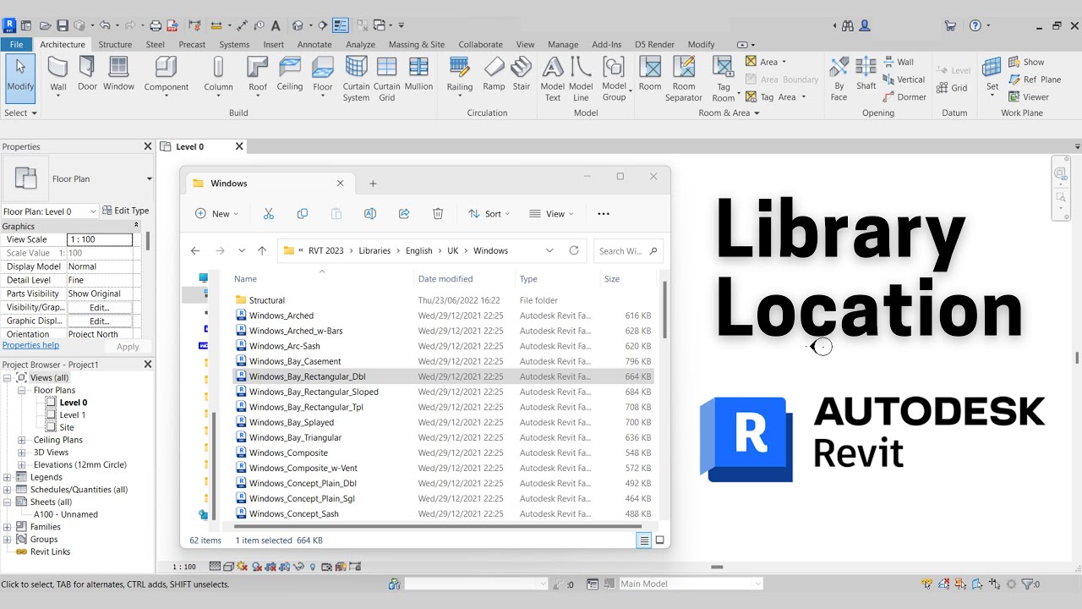Open the Properties help link

tap(30, 345)
